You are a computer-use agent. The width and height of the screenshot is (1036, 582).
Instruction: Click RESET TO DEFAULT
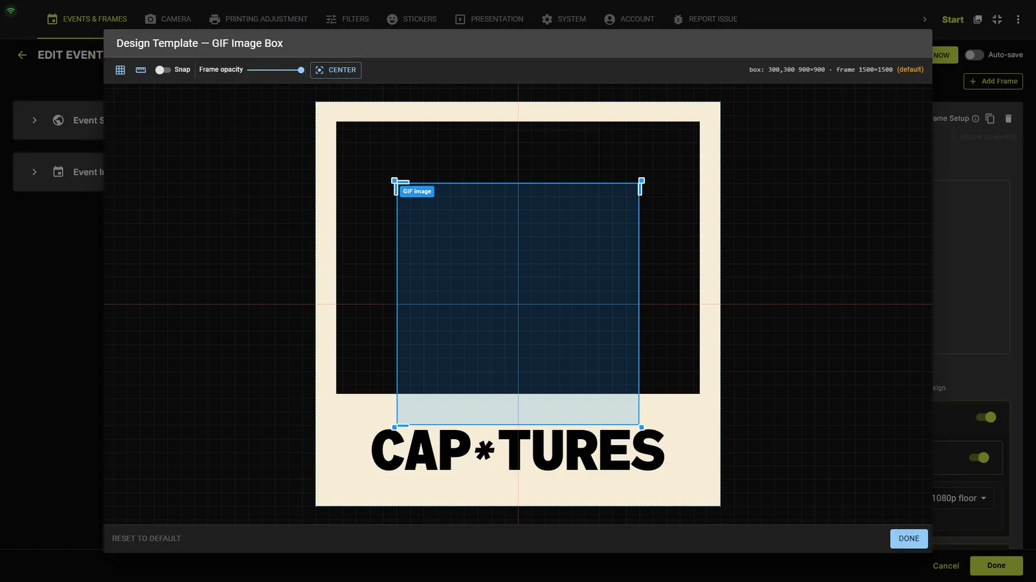click(x=146, y=538)
